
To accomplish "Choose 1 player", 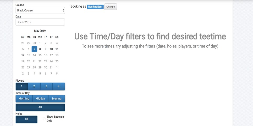I will 22,86.
